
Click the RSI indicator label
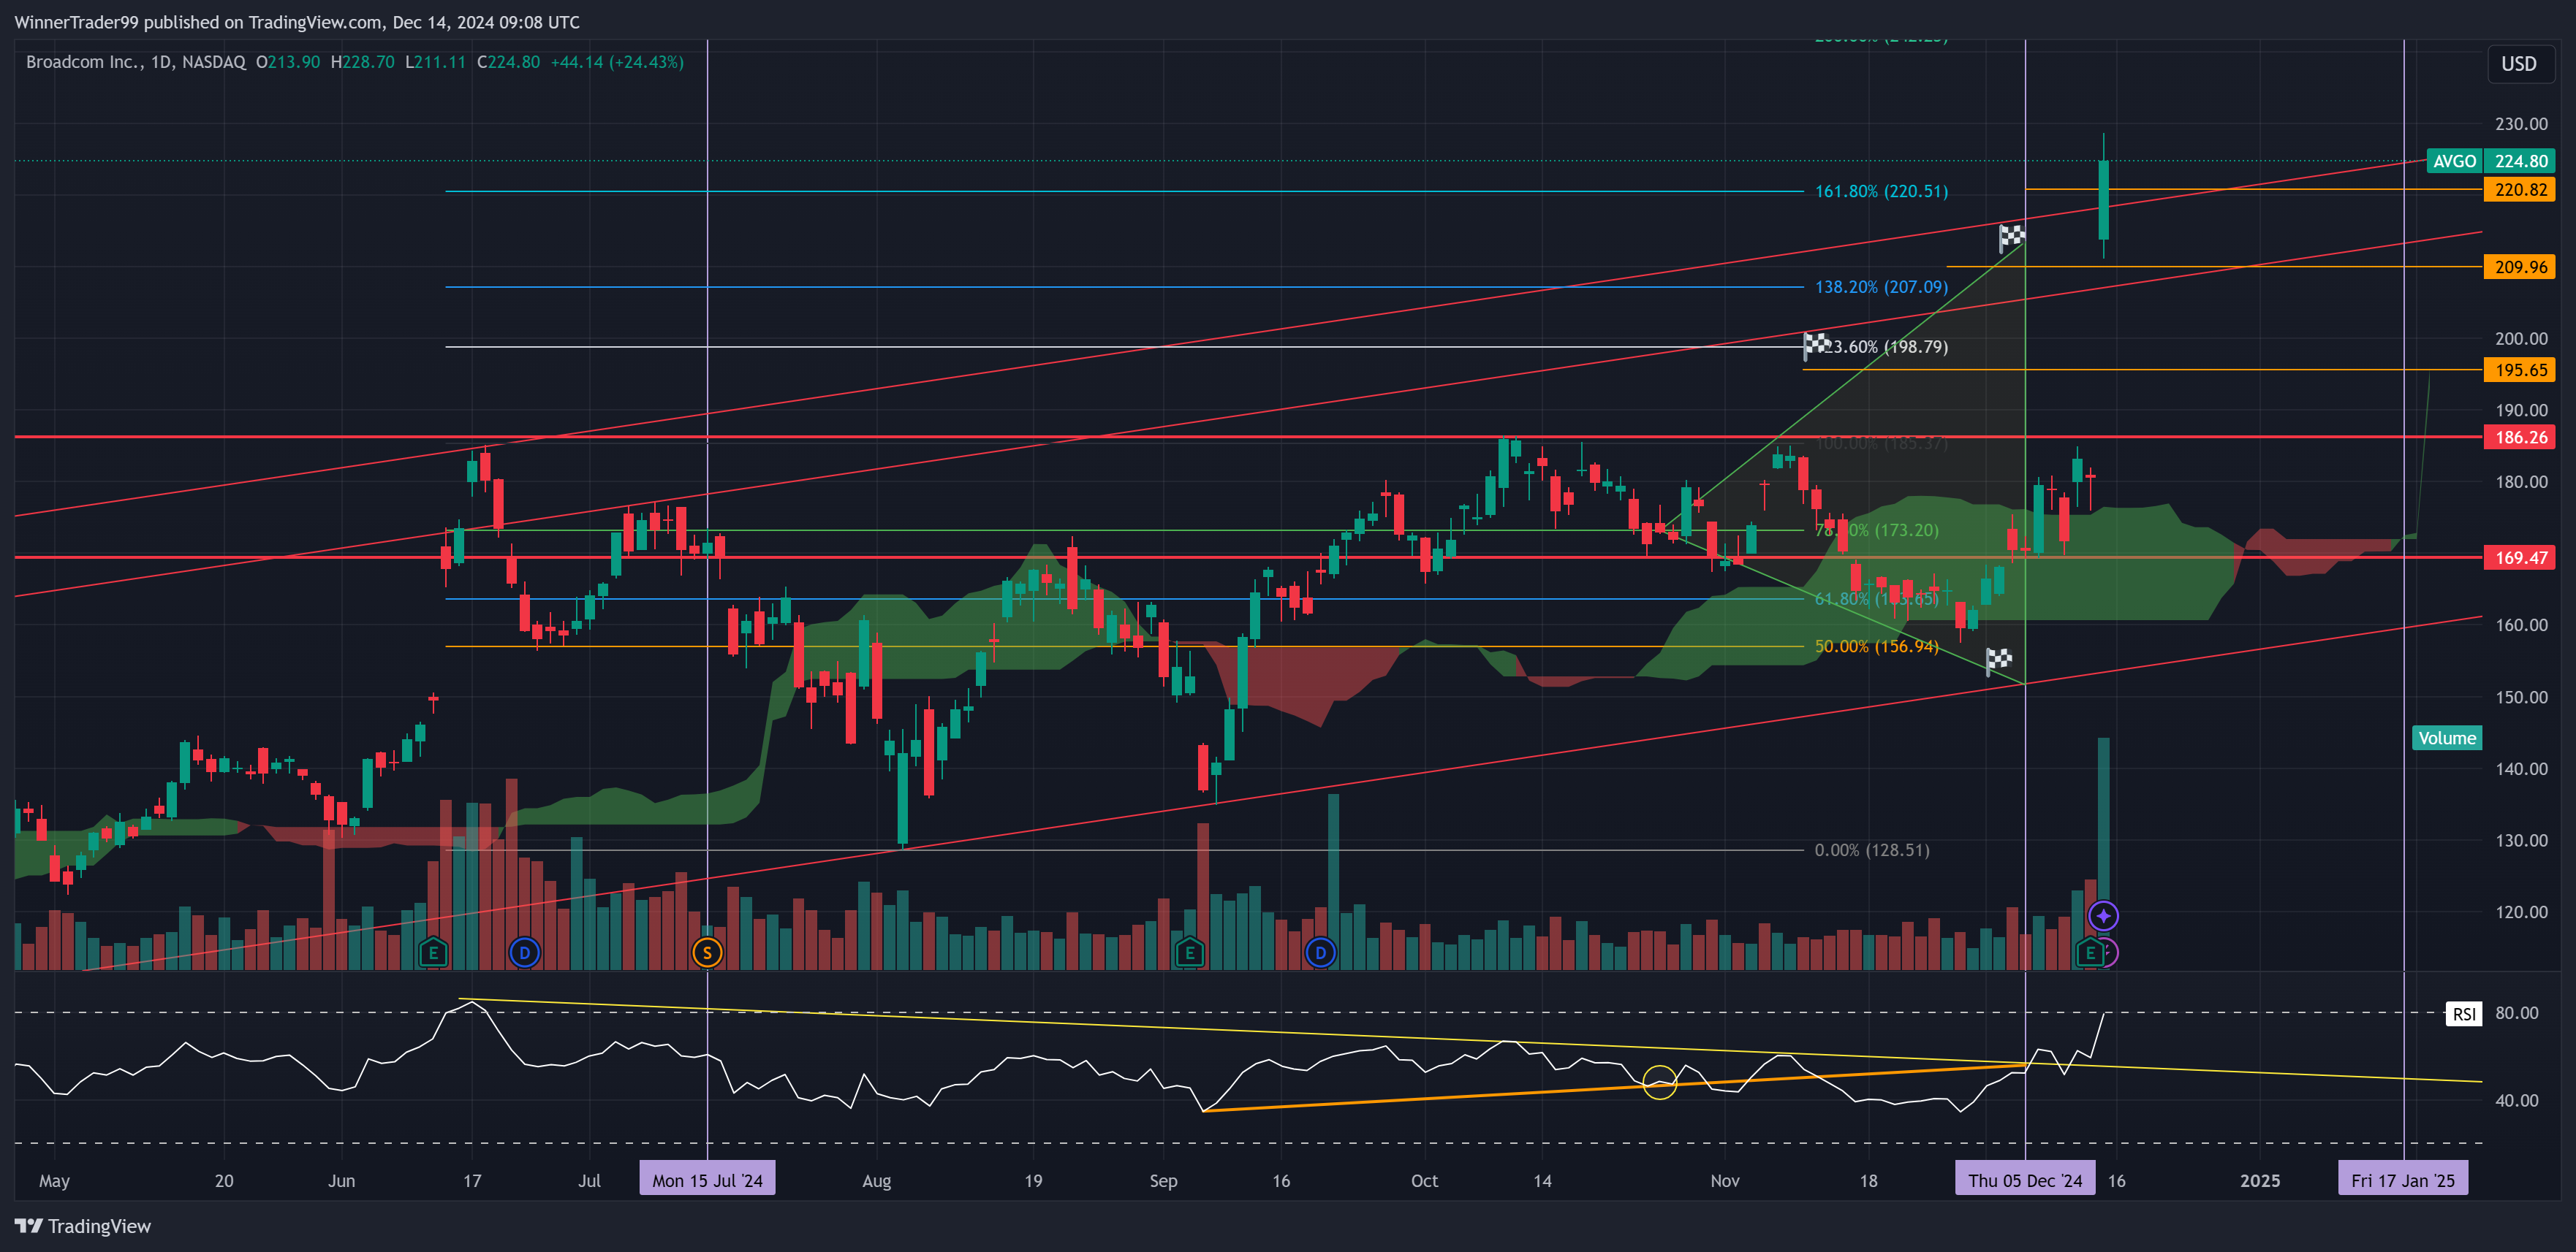2464,1014
